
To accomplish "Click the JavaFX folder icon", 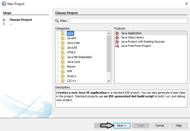I will (63, 38).
